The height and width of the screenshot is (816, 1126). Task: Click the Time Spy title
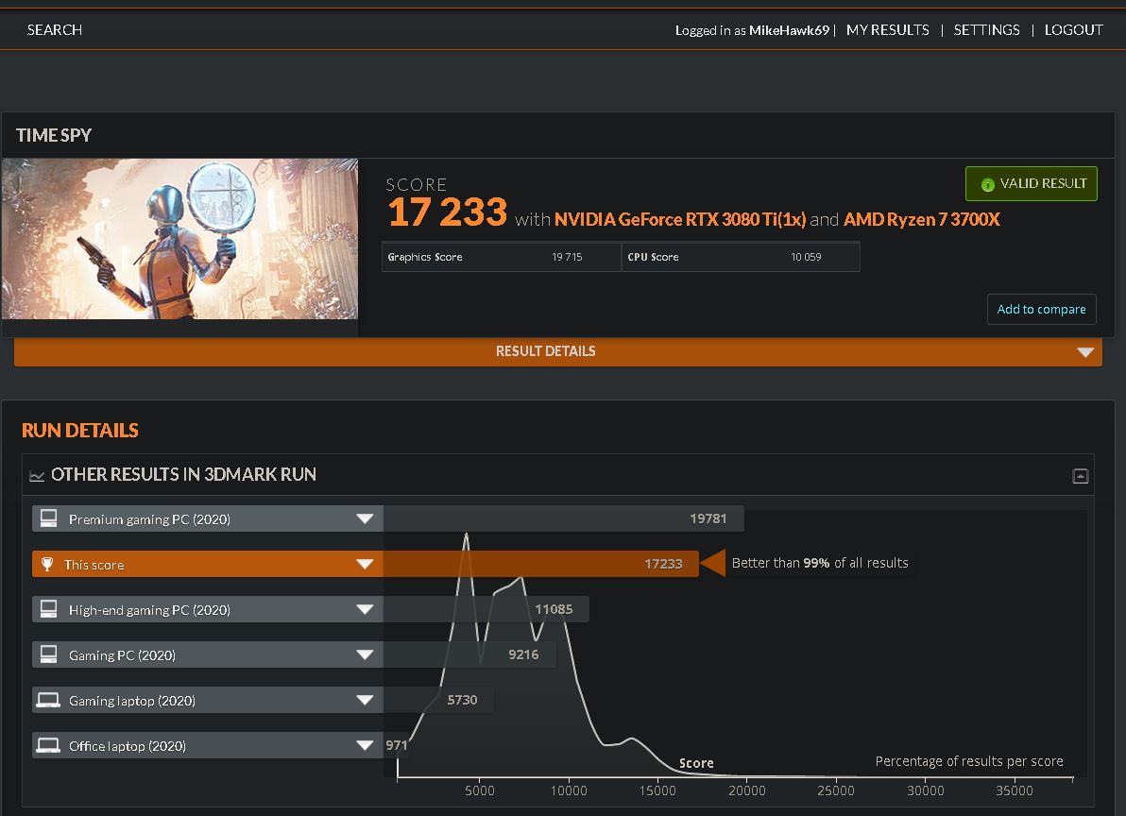pos(54,135)
